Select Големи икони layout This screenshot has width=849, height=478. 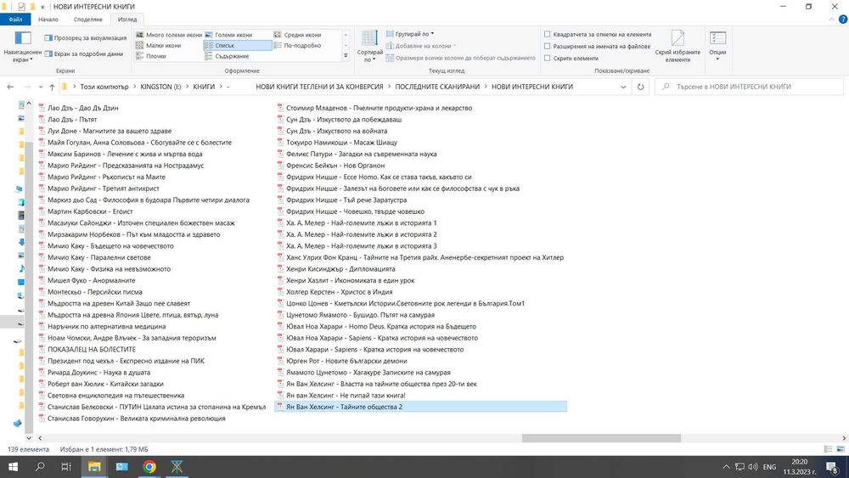click(229, 35)
